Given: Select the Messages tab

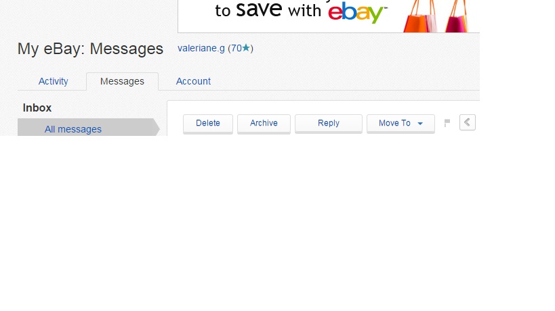Looking at the screenshot, I should click(x=122, y=81).
